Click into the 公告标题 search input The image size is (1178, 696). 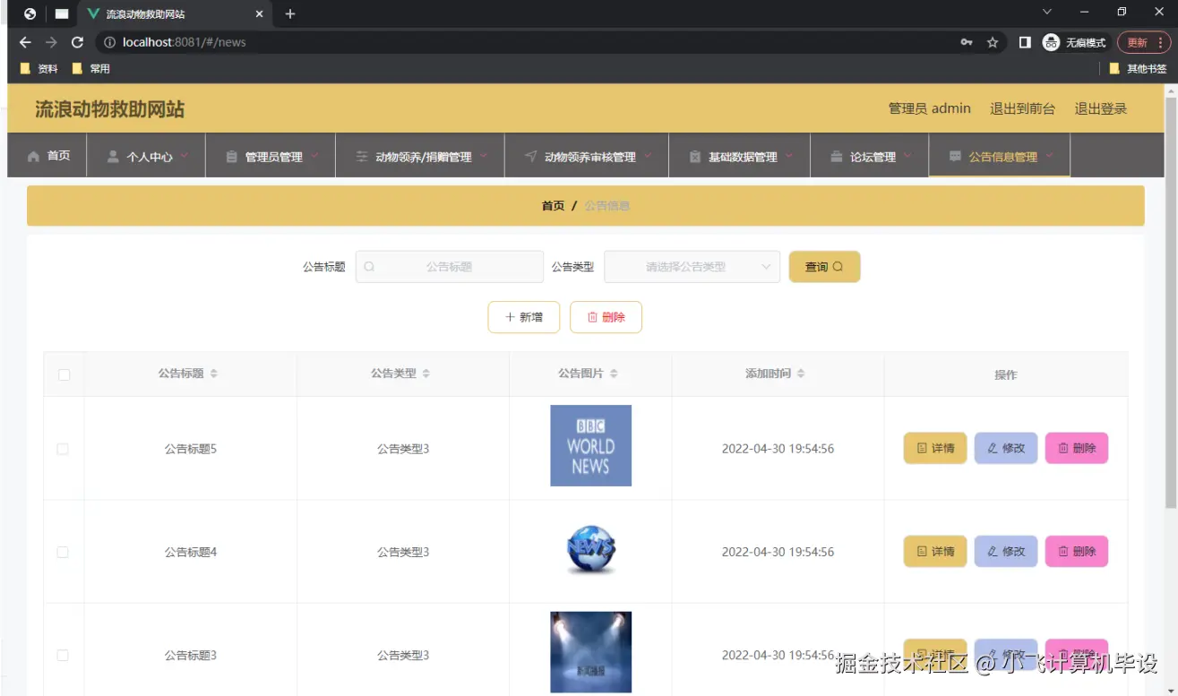pyautogui.click(x=450, y=267)
